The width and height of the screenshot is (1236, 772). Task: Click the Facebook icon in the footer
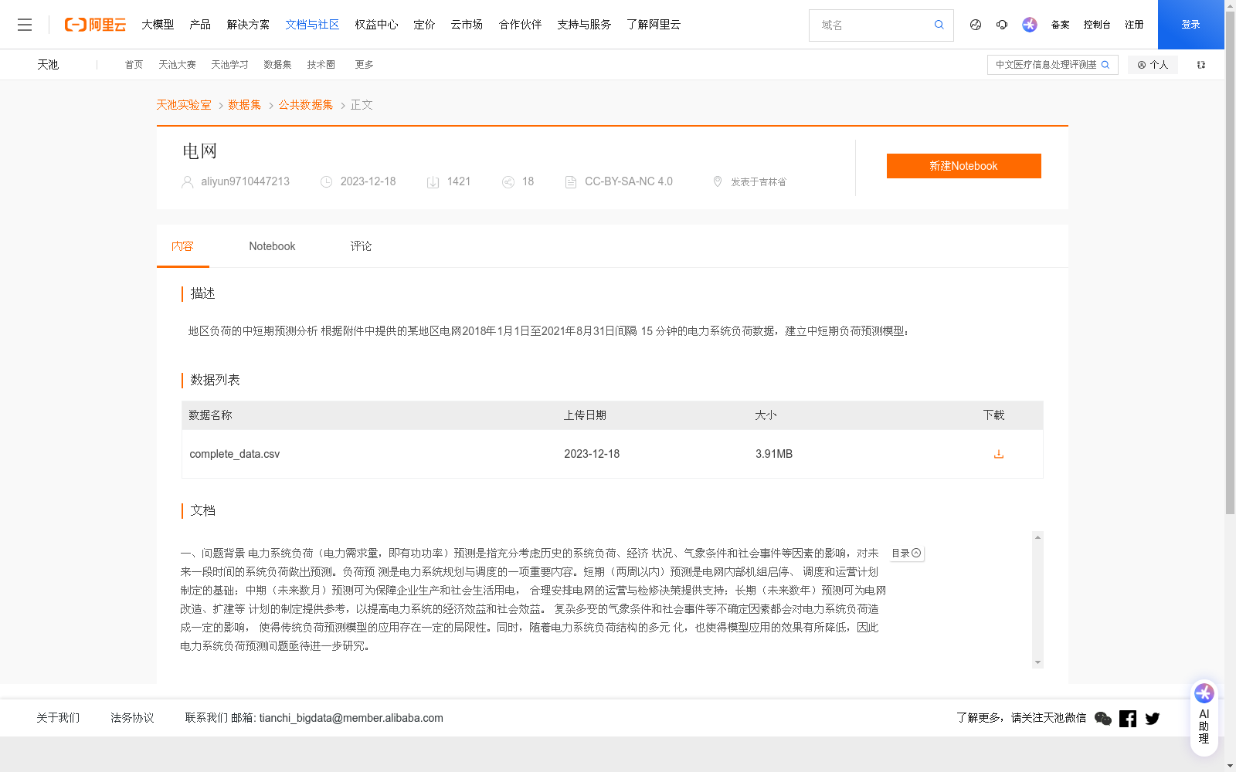pos(1128,718)
